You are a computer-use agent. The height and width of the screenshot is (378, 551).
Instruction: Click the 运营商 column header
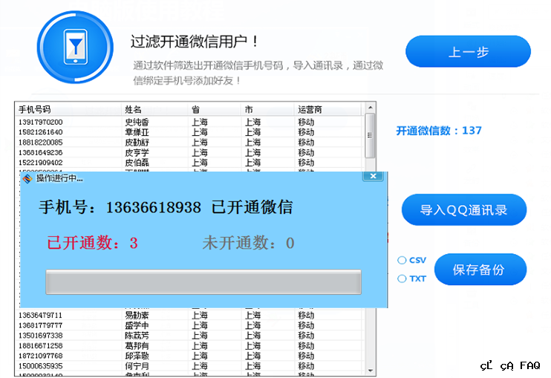[327, 109]
